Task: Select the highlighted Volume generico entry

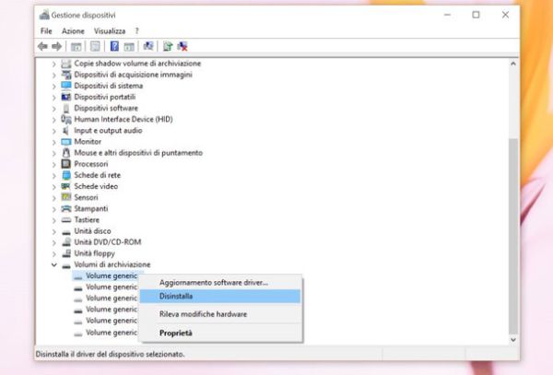Action: pyautogui.click(x=106, y=276)
